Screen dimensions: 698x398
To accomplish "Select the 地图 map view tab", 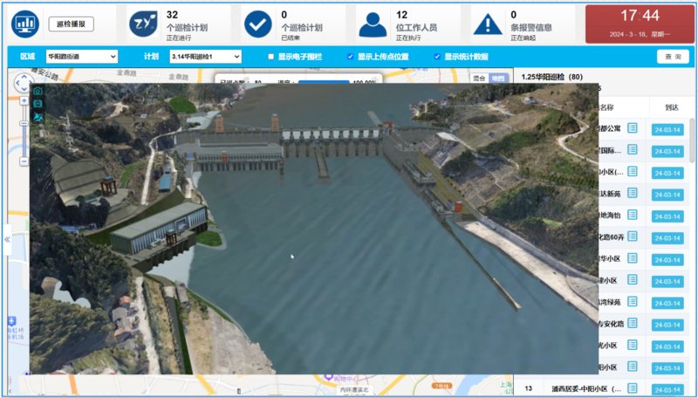I will coord(497,79).
